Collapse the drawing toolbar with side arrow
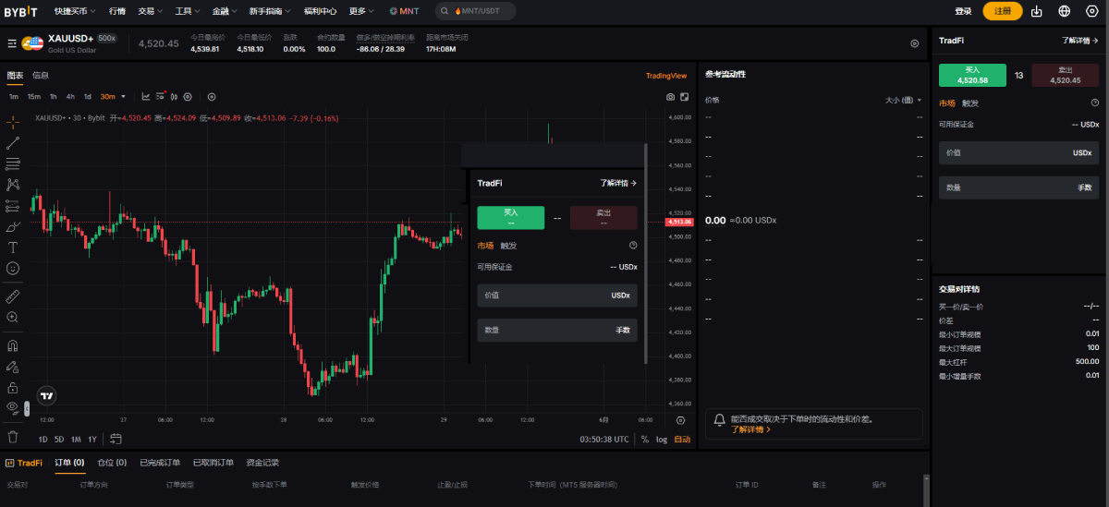 click(x=27, y=408)
